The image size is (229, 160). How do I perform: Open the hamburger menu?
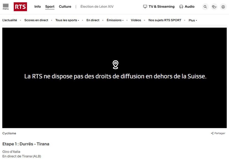click(5, 7)
